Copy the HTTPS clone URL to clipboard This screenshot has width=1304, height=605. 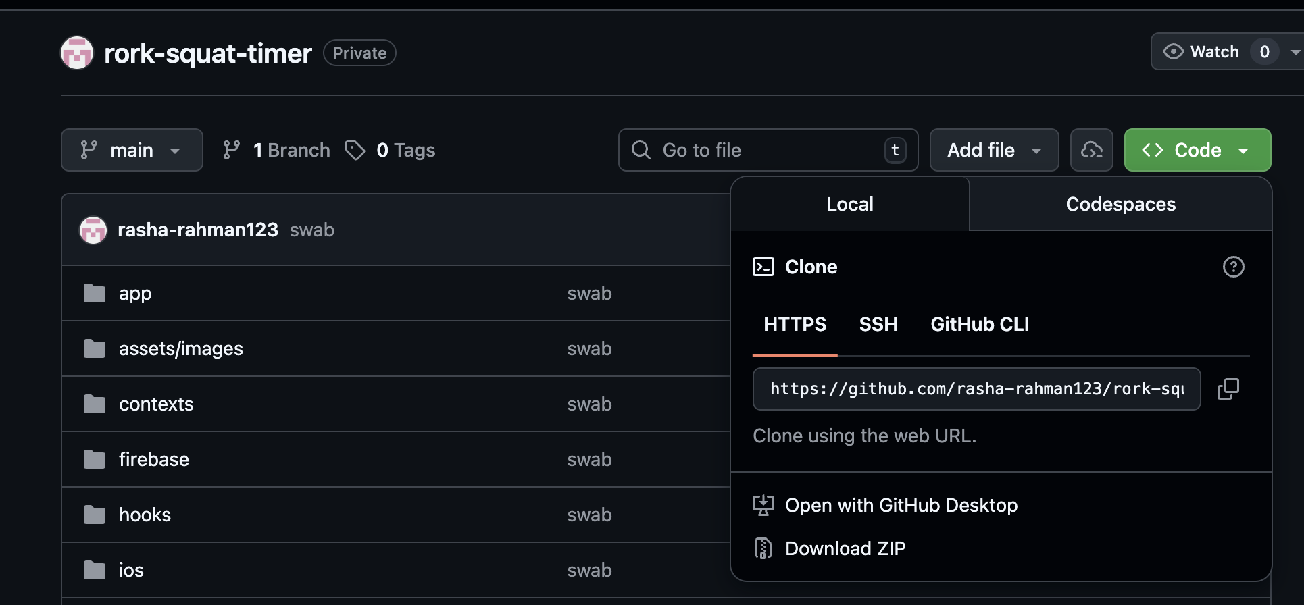(x=1228, y=389)
